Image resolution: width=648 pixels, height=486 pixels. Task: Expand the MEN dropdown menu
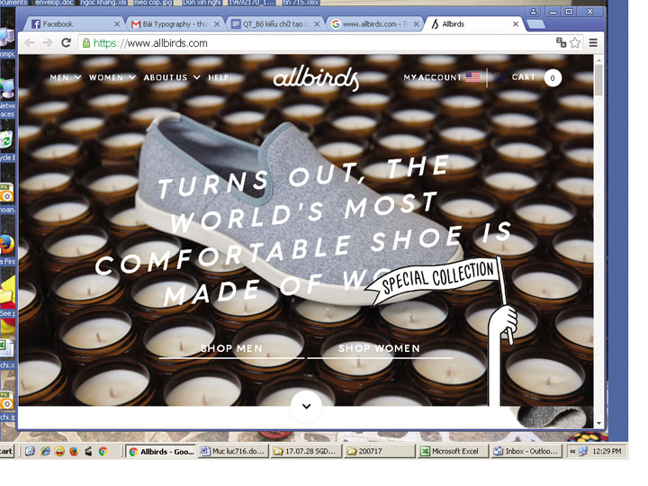point(65,78)
